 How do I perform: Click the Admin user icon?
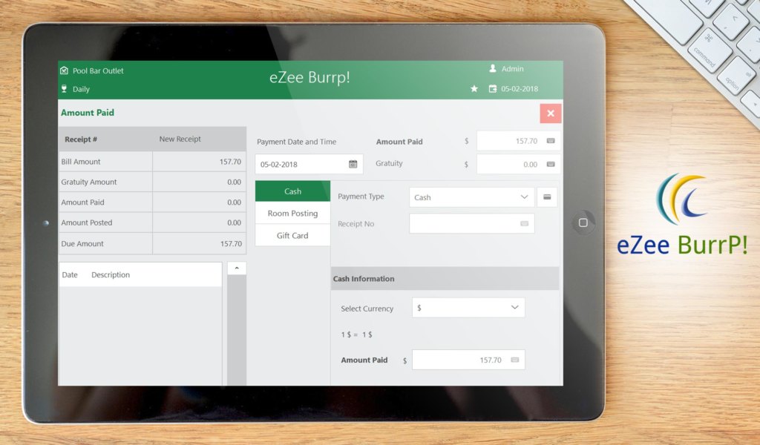(x=493, y=69)
